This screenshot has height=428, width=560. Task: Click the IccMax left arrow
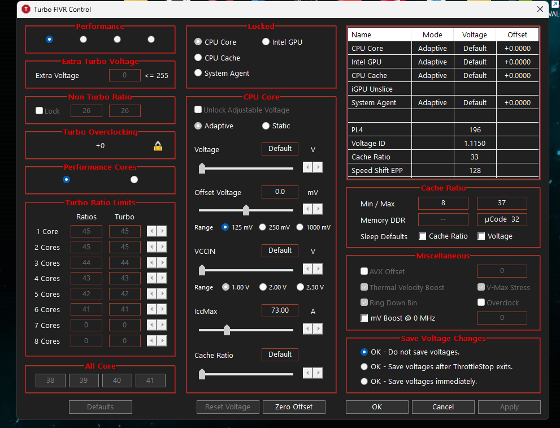307,328
